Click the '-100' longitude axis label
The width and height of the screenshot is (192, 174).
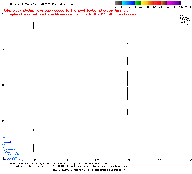click(127, 160)
